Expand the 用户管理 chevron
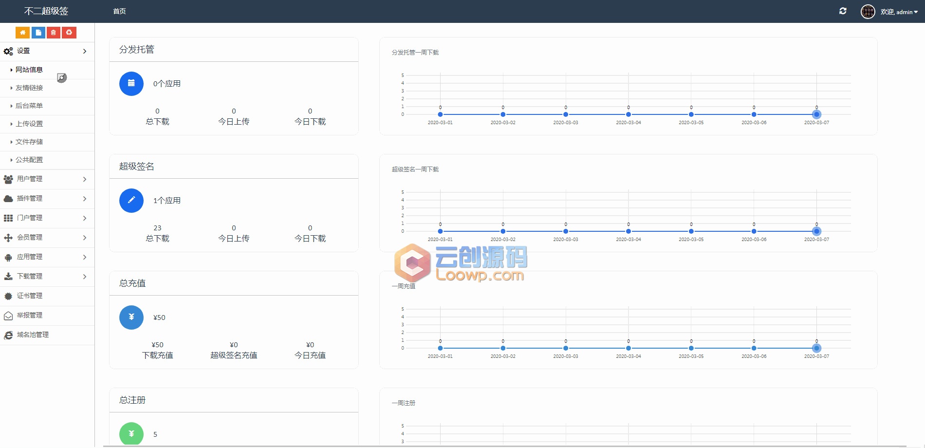 [x=85, y=179]
